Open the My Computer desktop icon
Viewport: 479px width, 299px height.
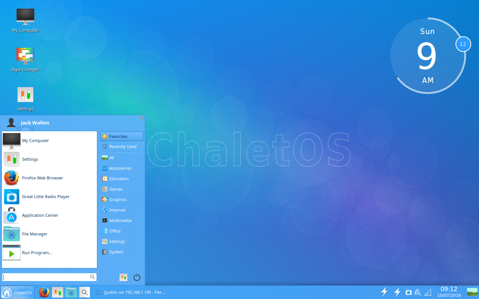coord(25,20)
